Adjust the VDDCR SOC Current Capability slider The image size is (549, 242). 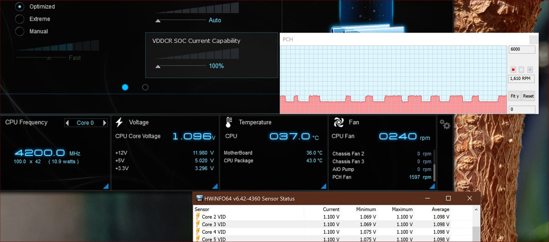point(180,66)
